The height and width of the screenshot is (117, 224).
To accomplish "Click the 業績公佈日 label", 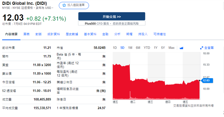I will coord(64,82).
